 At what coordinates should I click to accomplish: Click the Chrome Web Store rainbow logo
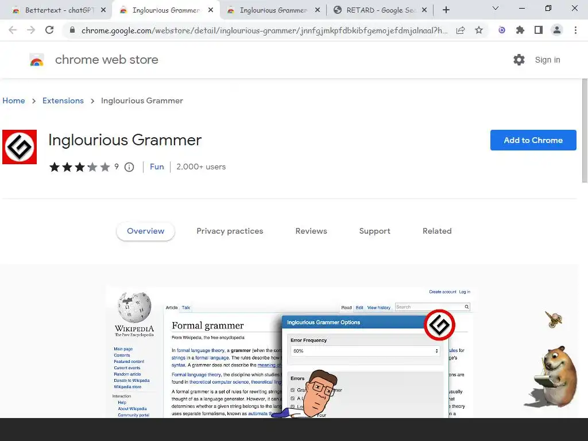[37, 60]
